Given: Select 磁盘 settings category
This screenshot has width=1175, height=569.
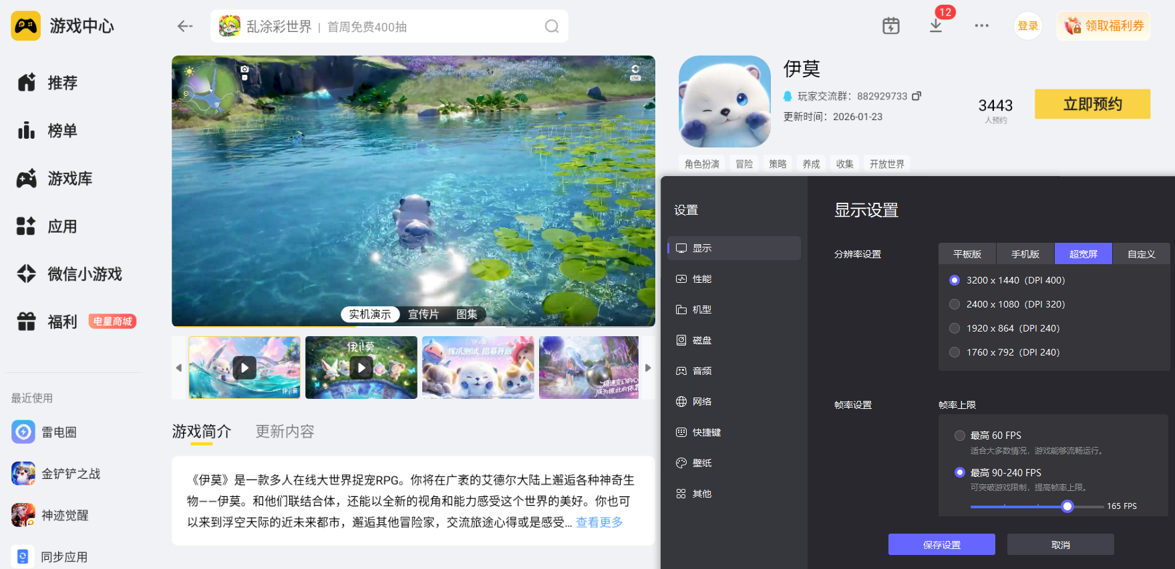Looking at the screenshot, I should (x=734, y=340).
